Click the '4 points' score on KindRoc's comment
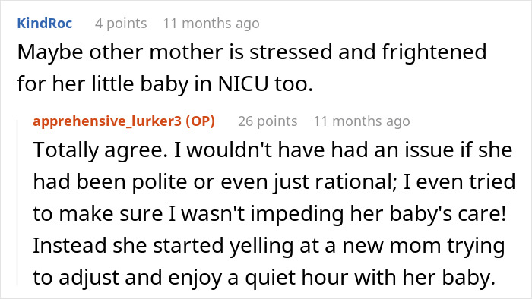 [x=121, y=24]
